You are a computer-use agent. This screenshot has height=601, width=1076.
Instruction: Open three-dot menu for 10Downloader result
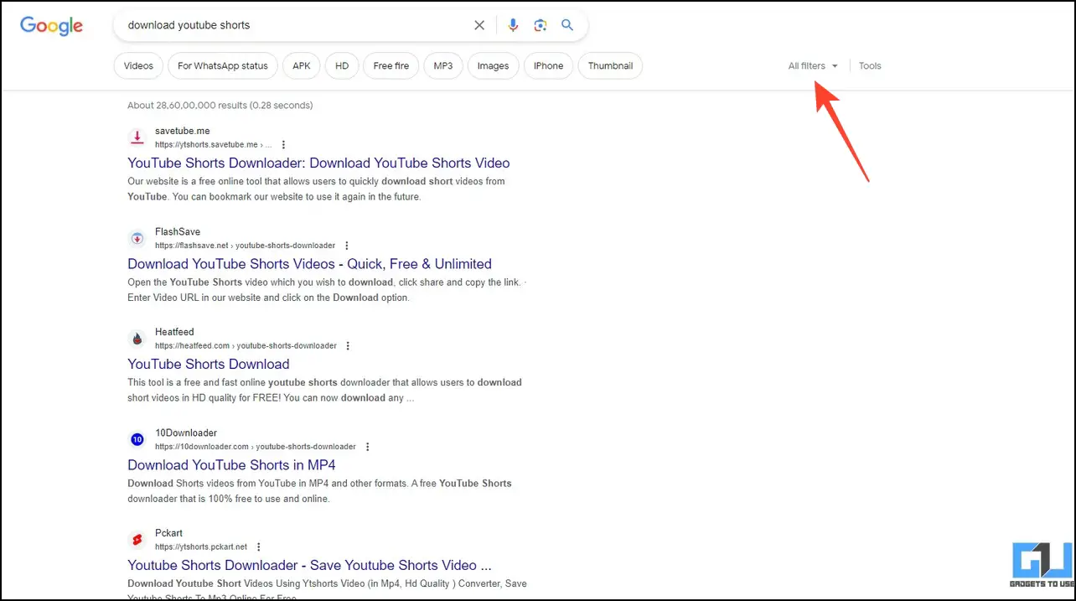click(x=367, y=447)
